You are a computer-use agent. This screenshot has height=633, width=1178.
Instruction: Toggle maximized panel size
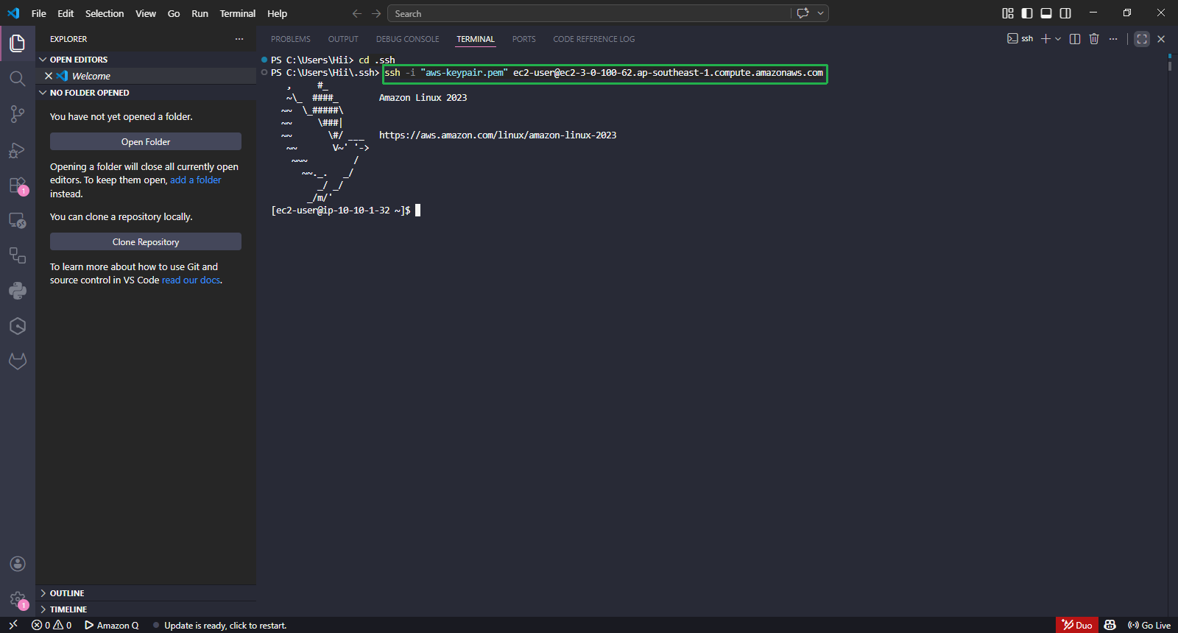click(1142, 39)
